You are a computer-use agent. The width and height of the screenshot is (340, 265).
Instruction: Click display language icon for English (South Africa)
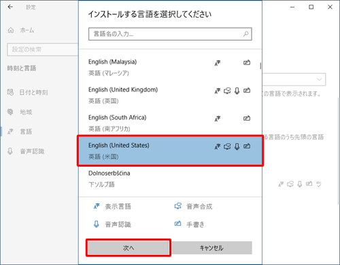pyautogui.click(x=218, y=119)
